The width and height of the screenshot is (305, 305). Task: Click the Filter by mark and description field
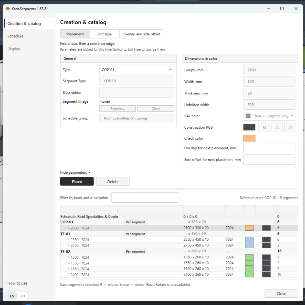click(145, 197)
